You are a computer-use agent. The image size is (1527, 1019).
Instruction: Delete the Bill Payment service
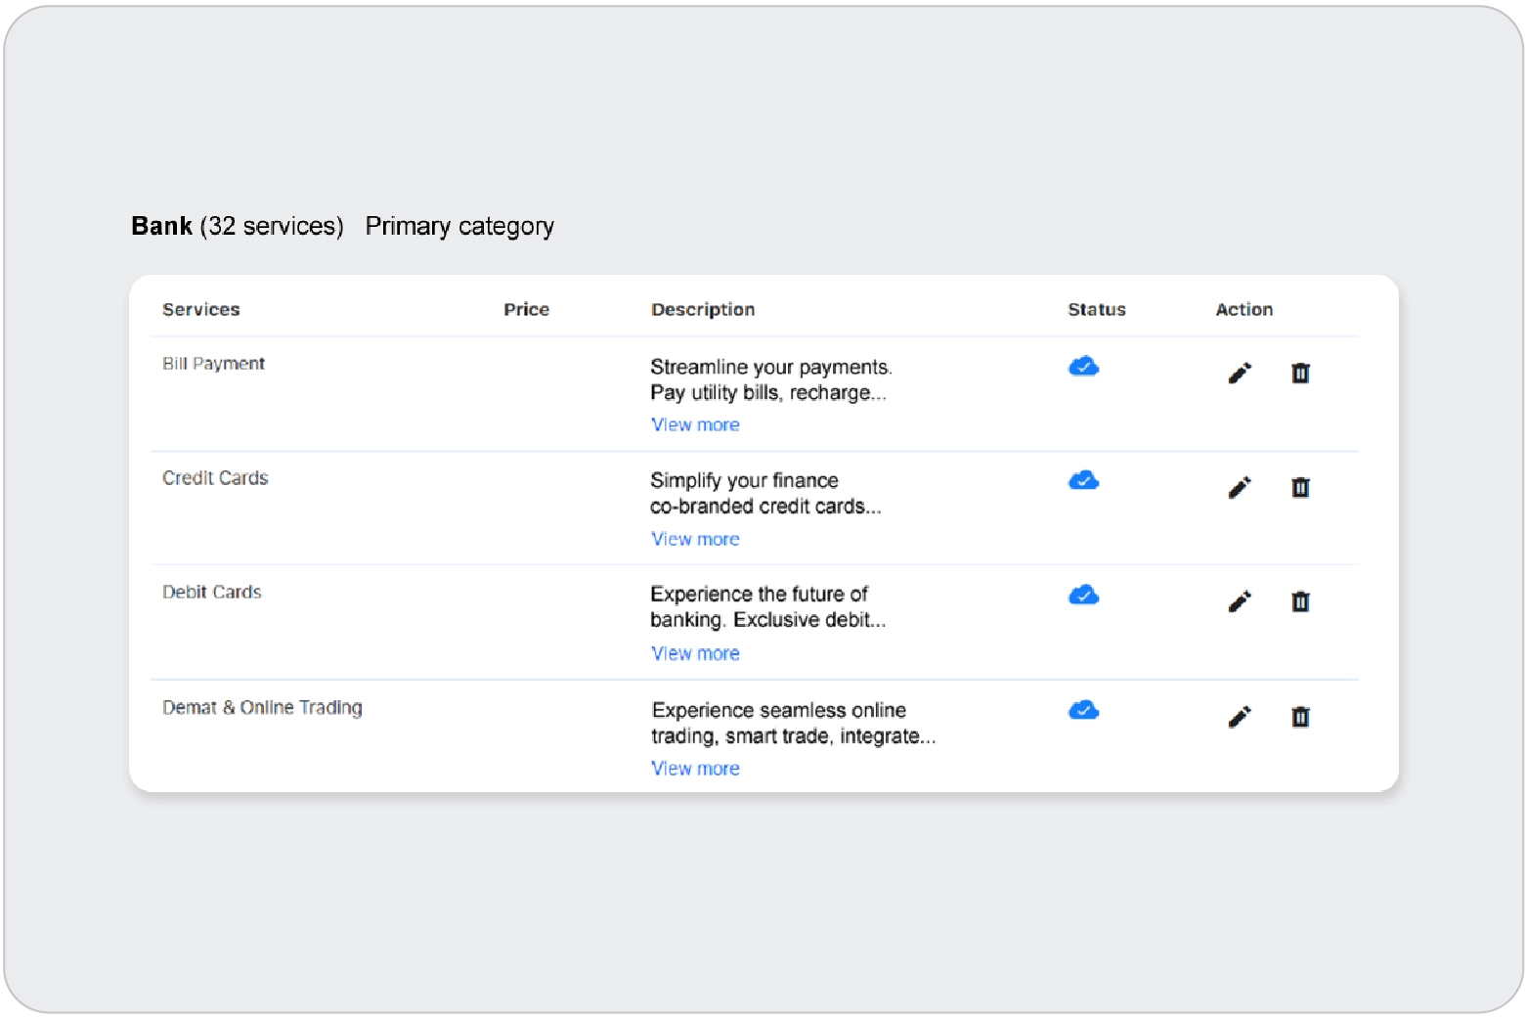1300,374
